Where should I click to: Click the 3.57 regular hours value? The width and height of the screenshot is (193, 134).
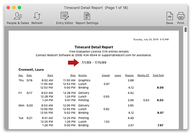131,125
